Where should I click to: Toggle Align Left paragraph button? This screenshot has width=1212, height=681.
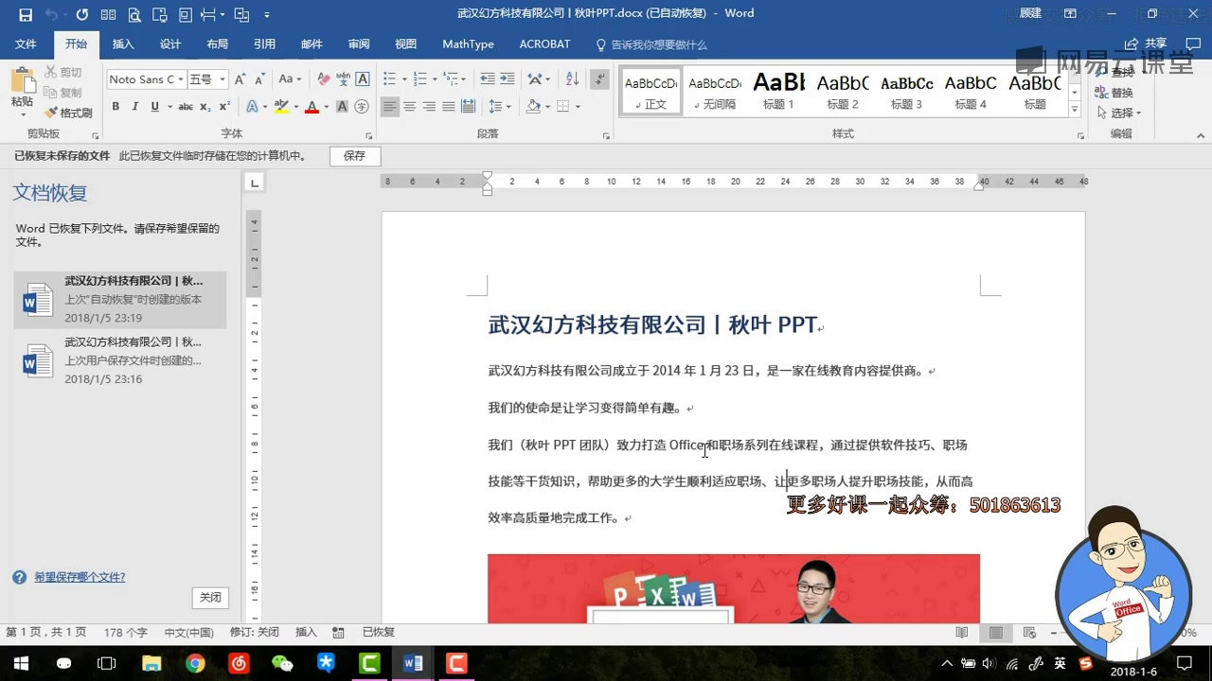click(390, 107)
